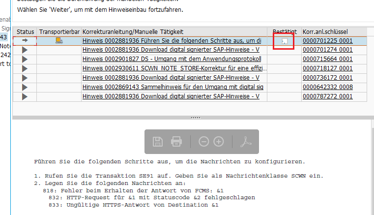Click key link 0000701274 0001
Screen dimensions: 374x215
click(x=327, y=50)
